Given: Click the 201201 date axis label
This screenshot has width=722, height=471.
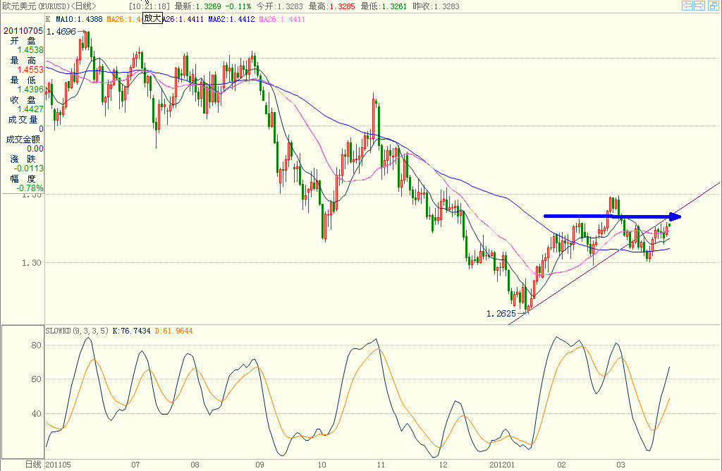Looking at the screenshot, I should (502, 465).
